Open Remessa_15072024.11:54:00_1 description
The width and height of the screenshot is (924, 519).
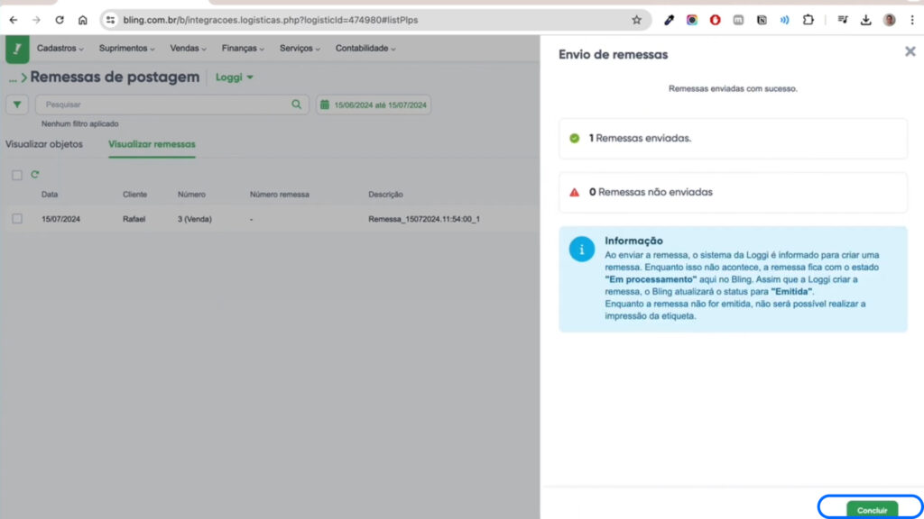pos(424,219)
